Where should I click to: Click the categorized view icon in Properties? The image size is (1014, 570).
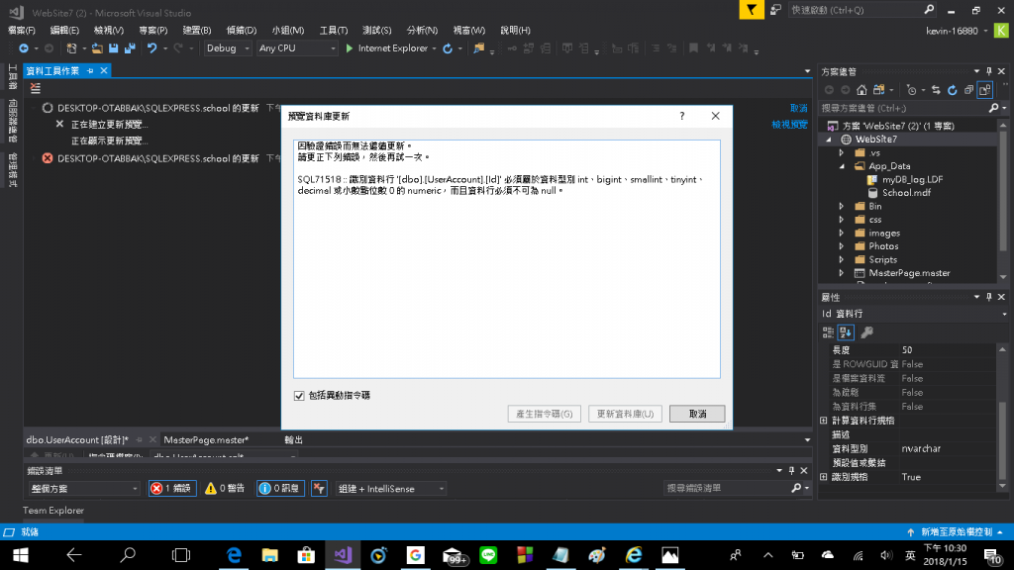pos(828,332)
